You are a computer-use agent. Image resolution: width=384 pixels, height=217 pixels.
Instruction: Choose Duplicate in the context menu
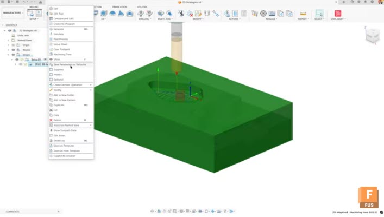tap(71, 105)
